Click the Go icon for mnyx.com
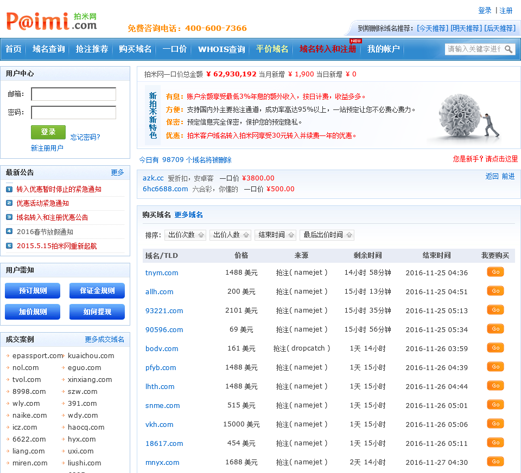 (495, 462)
